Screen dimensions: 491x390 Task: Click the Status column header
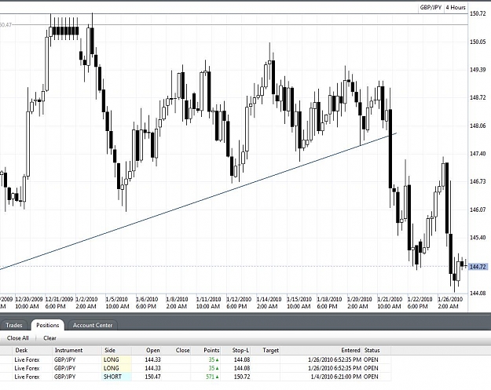372,350
